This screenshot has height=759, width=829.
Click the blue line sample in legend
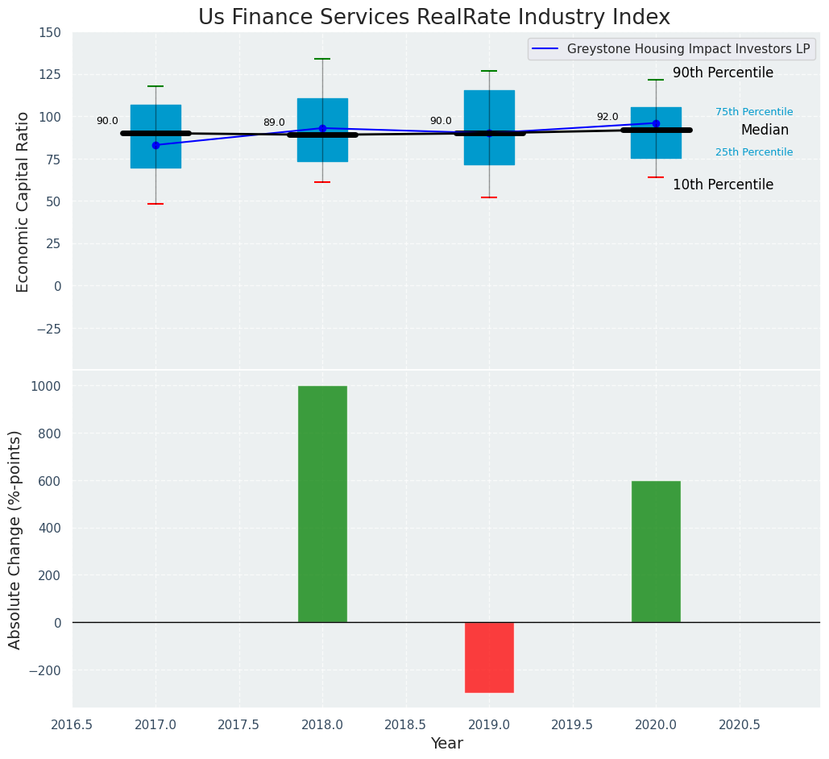[x=547, y=49]
